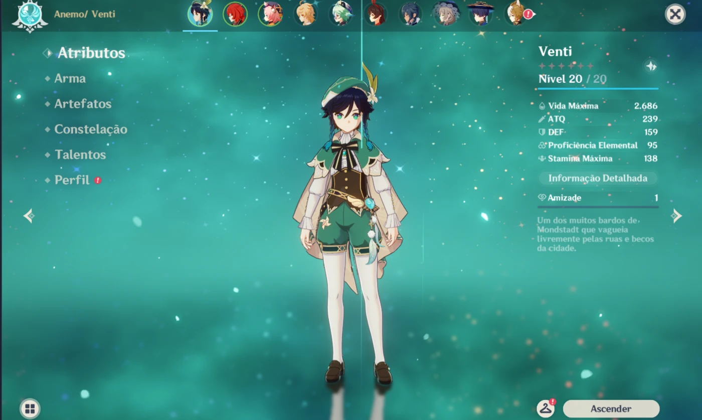The image size is (702, 420).
Task: Click the level experience bar under Nível
Action: pos(598,89)
